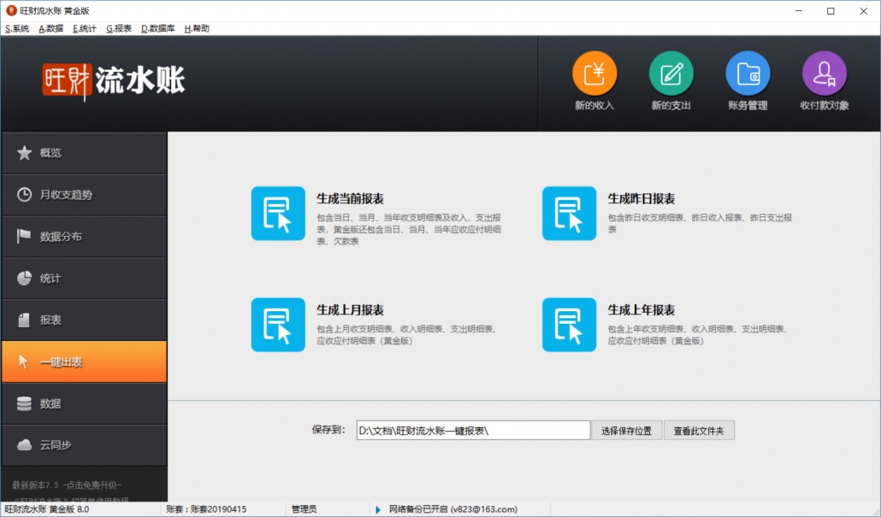The height and width of the screenshot is (517, 881).
Task: Open 云同步 cloud sync section
Action: tap(84, 445)
